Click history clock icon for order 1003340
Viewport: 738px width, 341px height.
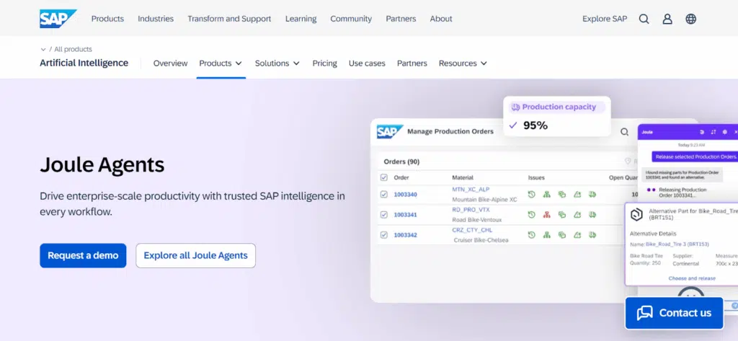coord(531,194)
